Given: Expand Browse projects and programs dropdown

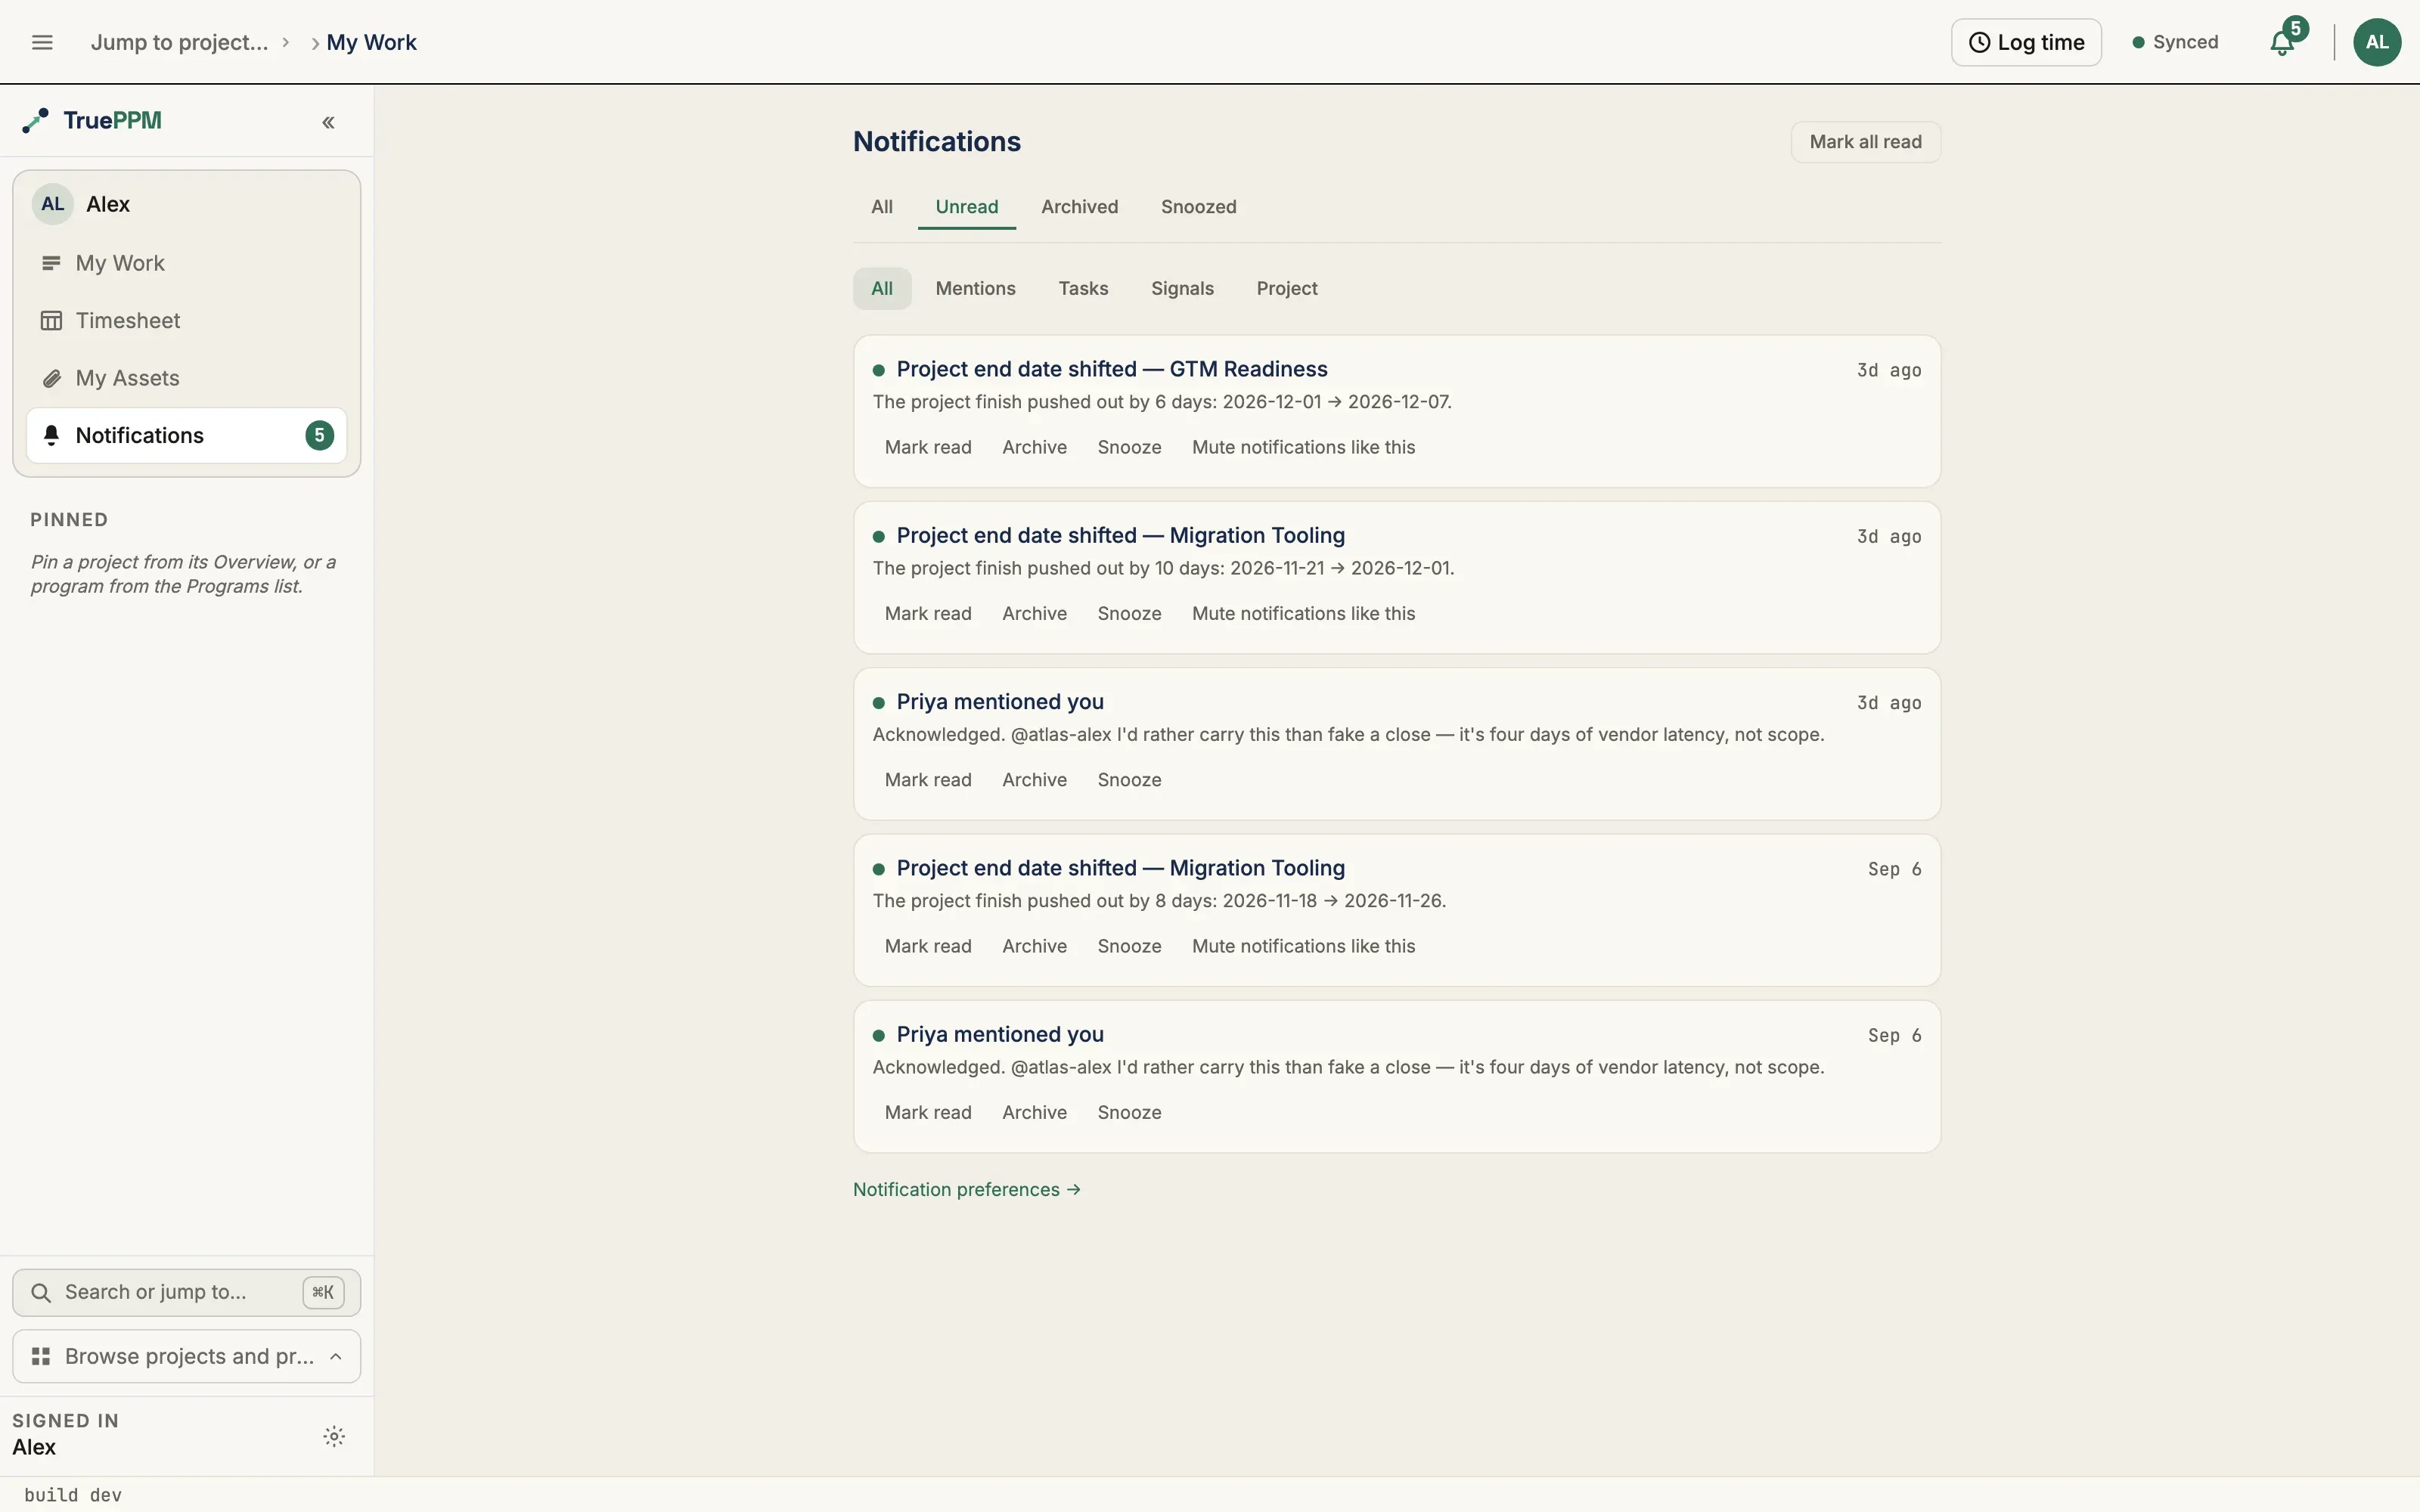Looking at the screenshot, I should click(x=186, y=1356).
